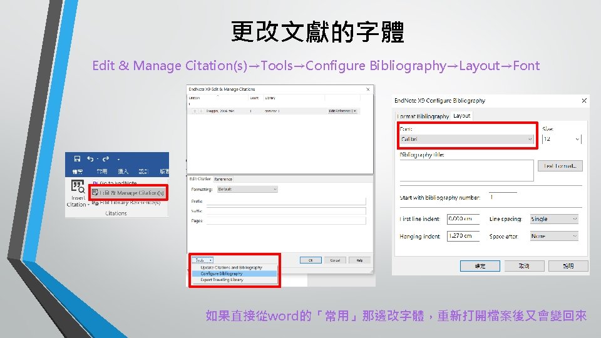Screen dimensions: 601x338
Task: Click into the Suffix text field
Action: (286, 211)
